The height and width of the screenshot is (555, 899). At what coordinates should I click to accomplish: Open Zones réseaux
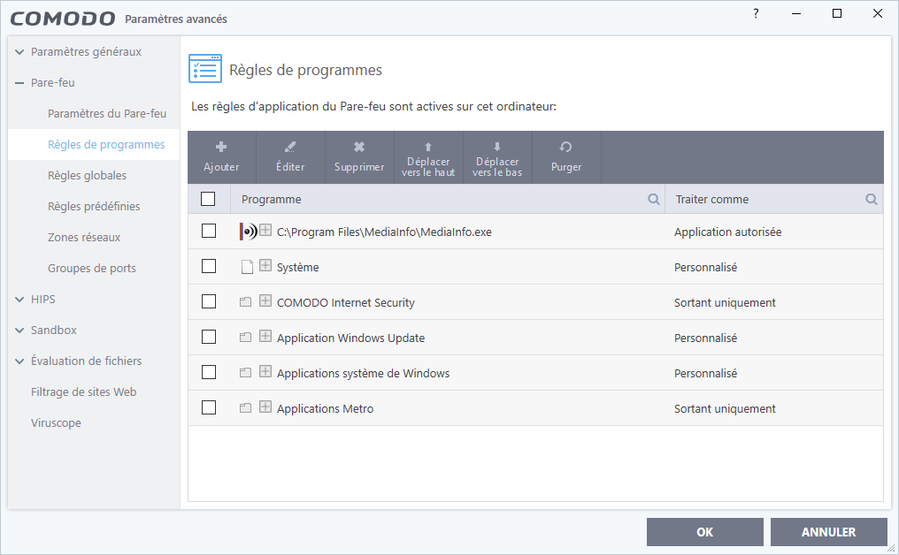tap(84, 237)
